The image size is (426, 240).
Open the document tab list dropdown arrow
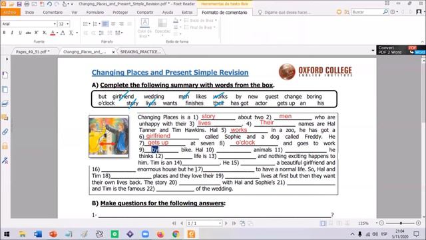pyautogui.click(x=373, y=51)
